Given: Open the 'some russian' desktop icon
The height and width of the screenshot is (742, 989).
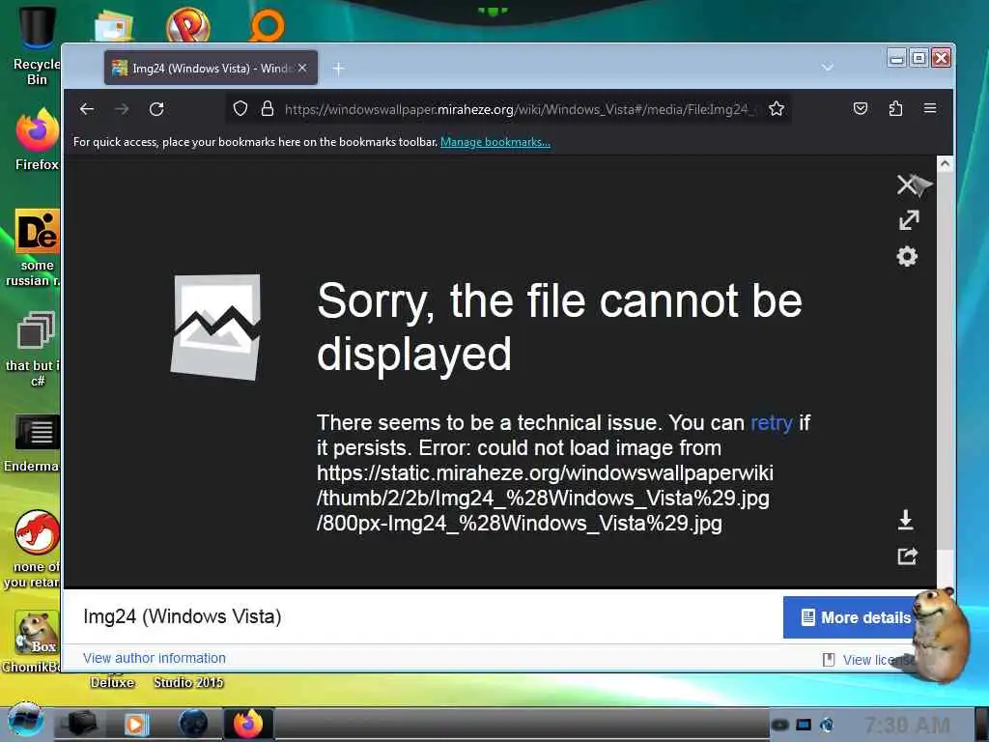Looking at the screenshot, I should tap(37, 248).
